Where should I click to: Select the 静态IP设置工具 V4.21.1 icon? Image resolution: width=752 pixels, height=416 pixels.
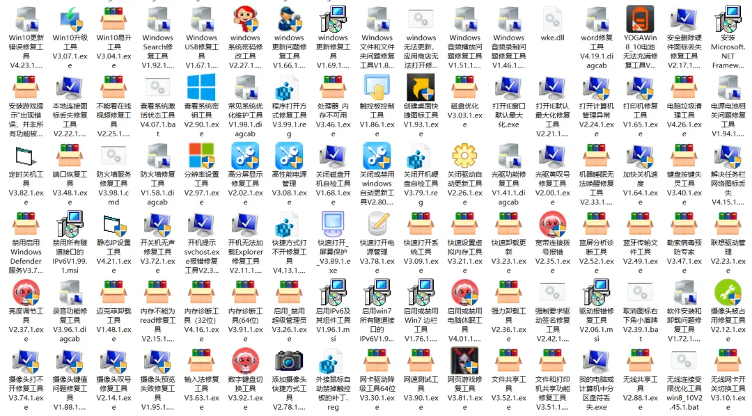click(113, 224)
